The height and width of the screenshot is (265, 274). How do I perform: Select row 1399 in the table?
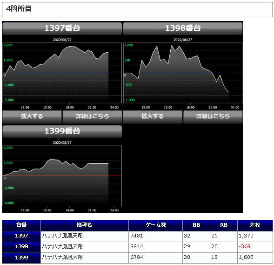click(138, 258)
